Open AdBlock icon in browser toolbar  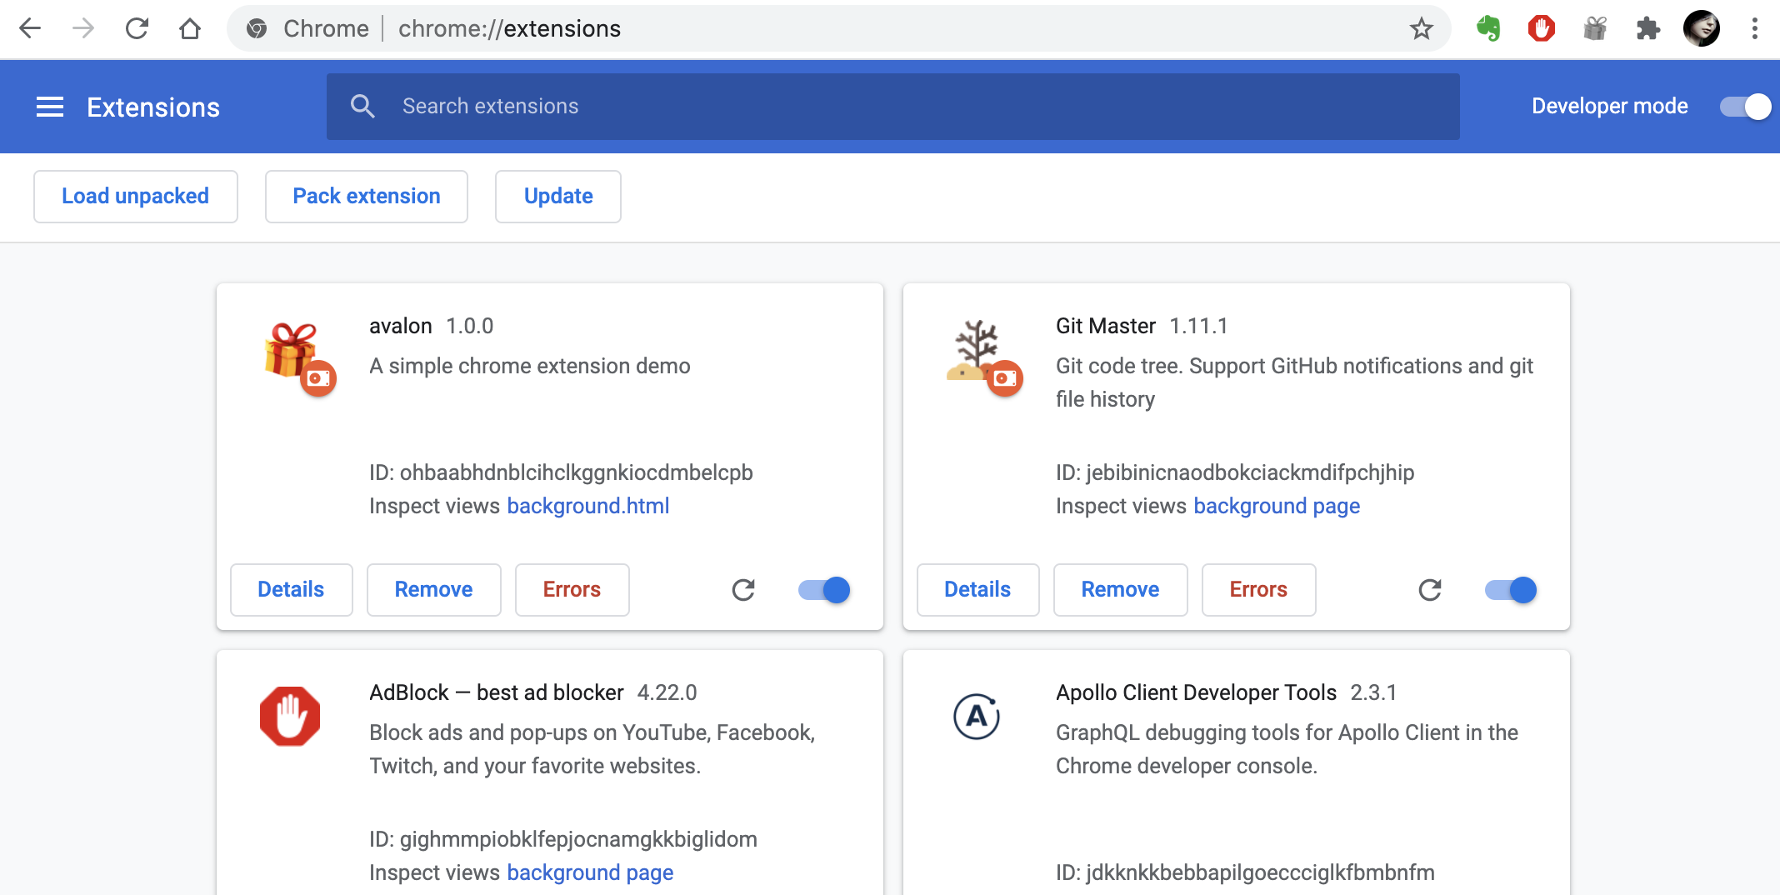click(1542, 28)
